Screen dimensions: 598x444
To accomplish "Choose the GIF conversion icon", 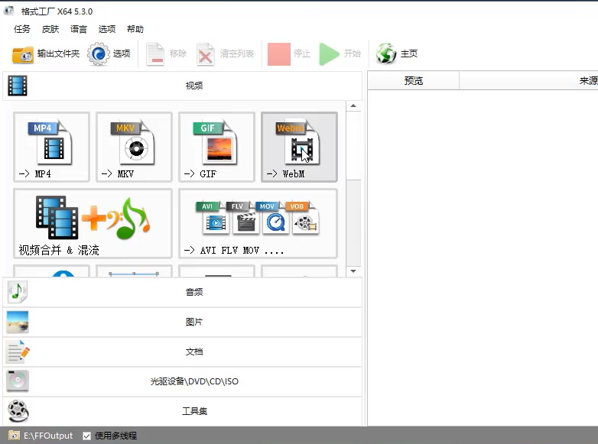I will coord(216,146).
